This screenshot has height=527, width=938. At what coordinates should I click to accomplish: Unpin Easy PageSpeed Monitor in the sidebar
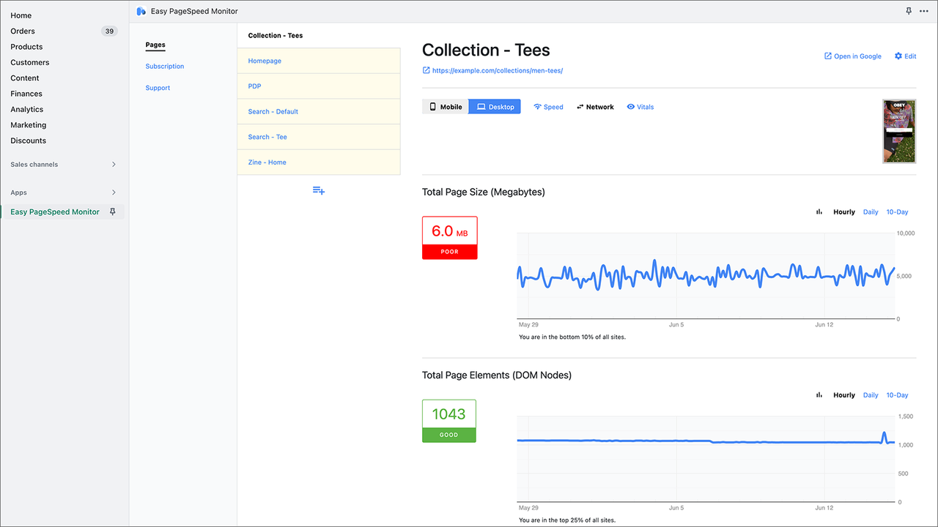pyautogui.click(x=113, y=212)
